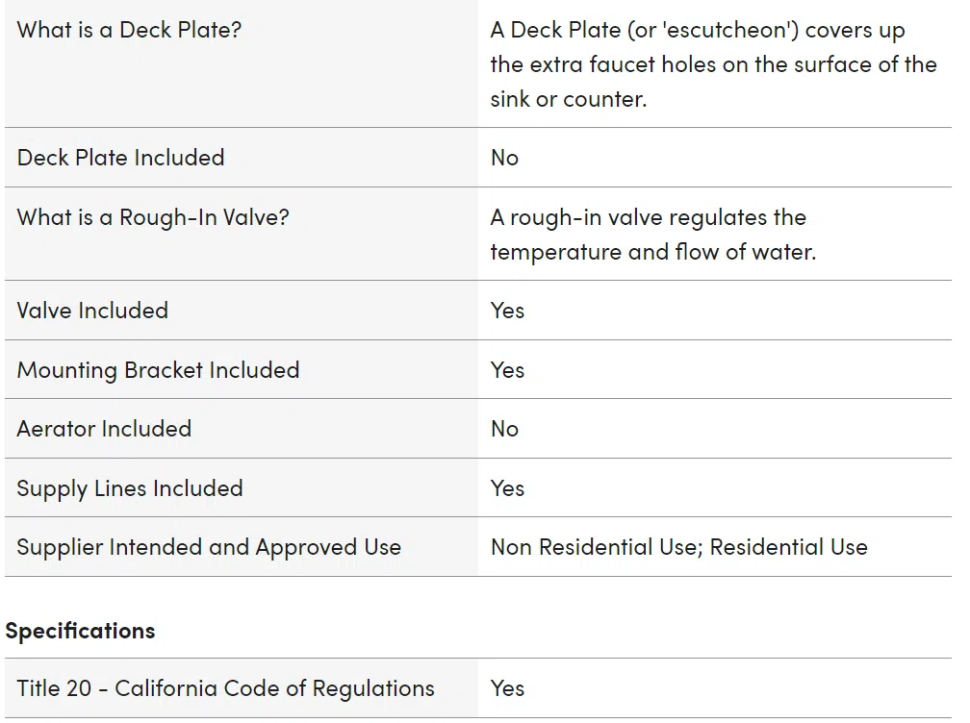Click the 'What is a Deck Plate?' label

tap(129, 30)
